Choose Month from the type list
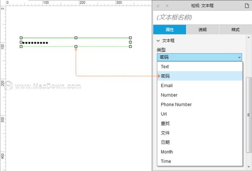This screenshot has width=252, height=171. tap(200, 152)
